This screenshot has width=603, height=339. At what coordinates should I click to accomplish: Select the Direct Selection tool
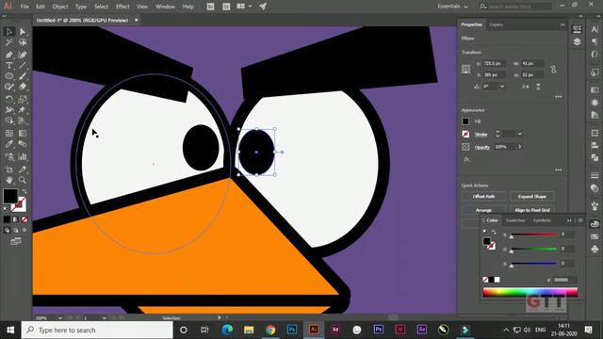pyautogui.click(x=23, y=31)
